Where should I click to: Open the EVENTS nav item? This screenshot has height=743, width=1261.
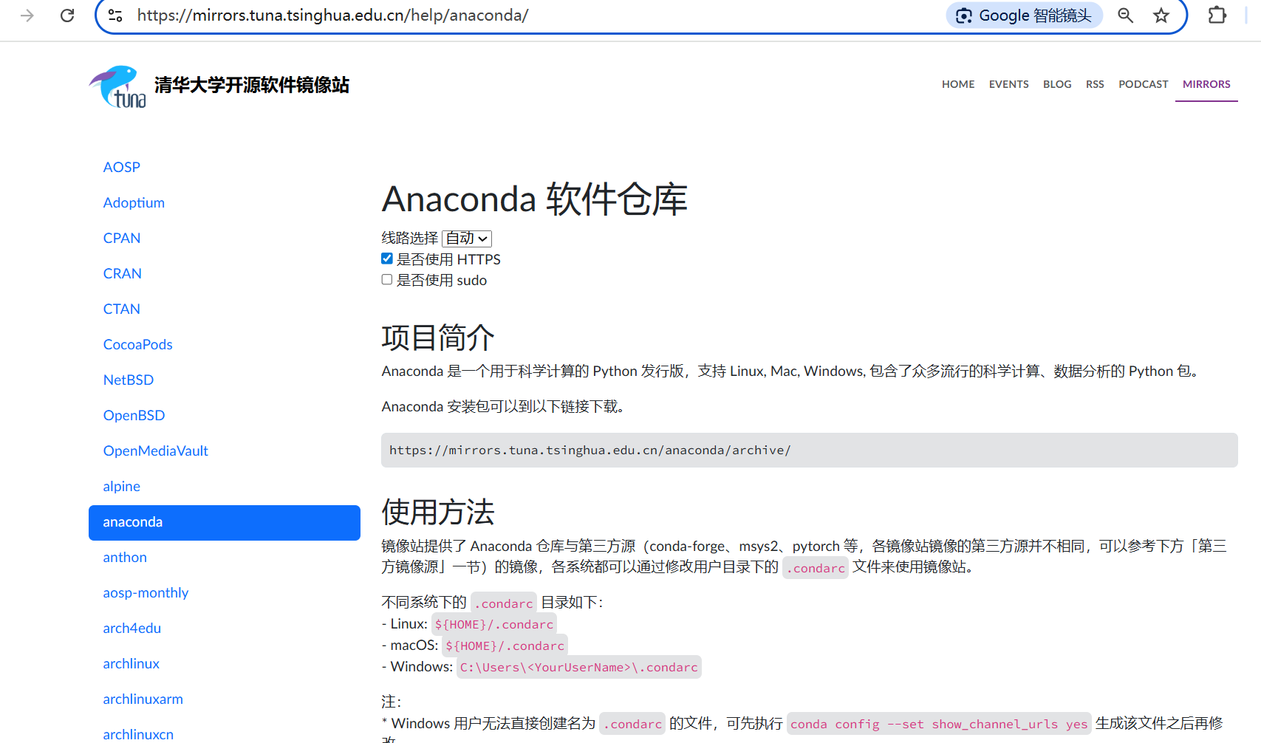(1009, 84)
